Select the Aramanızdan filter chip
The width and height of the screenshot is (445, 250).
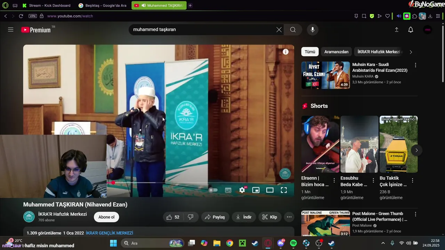pos(336,52)
